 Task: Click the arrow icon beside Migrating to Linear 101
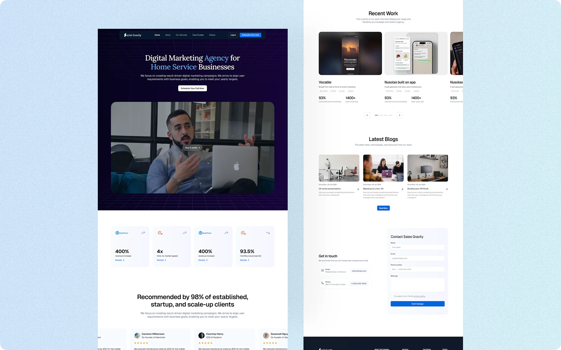pos(402,189)
